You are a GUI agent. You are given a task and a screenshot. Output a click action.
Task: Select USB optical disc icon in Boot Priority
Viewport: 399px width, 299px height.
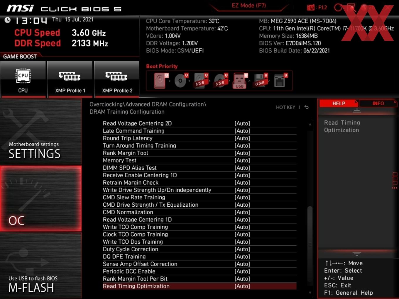coord(221,80)
